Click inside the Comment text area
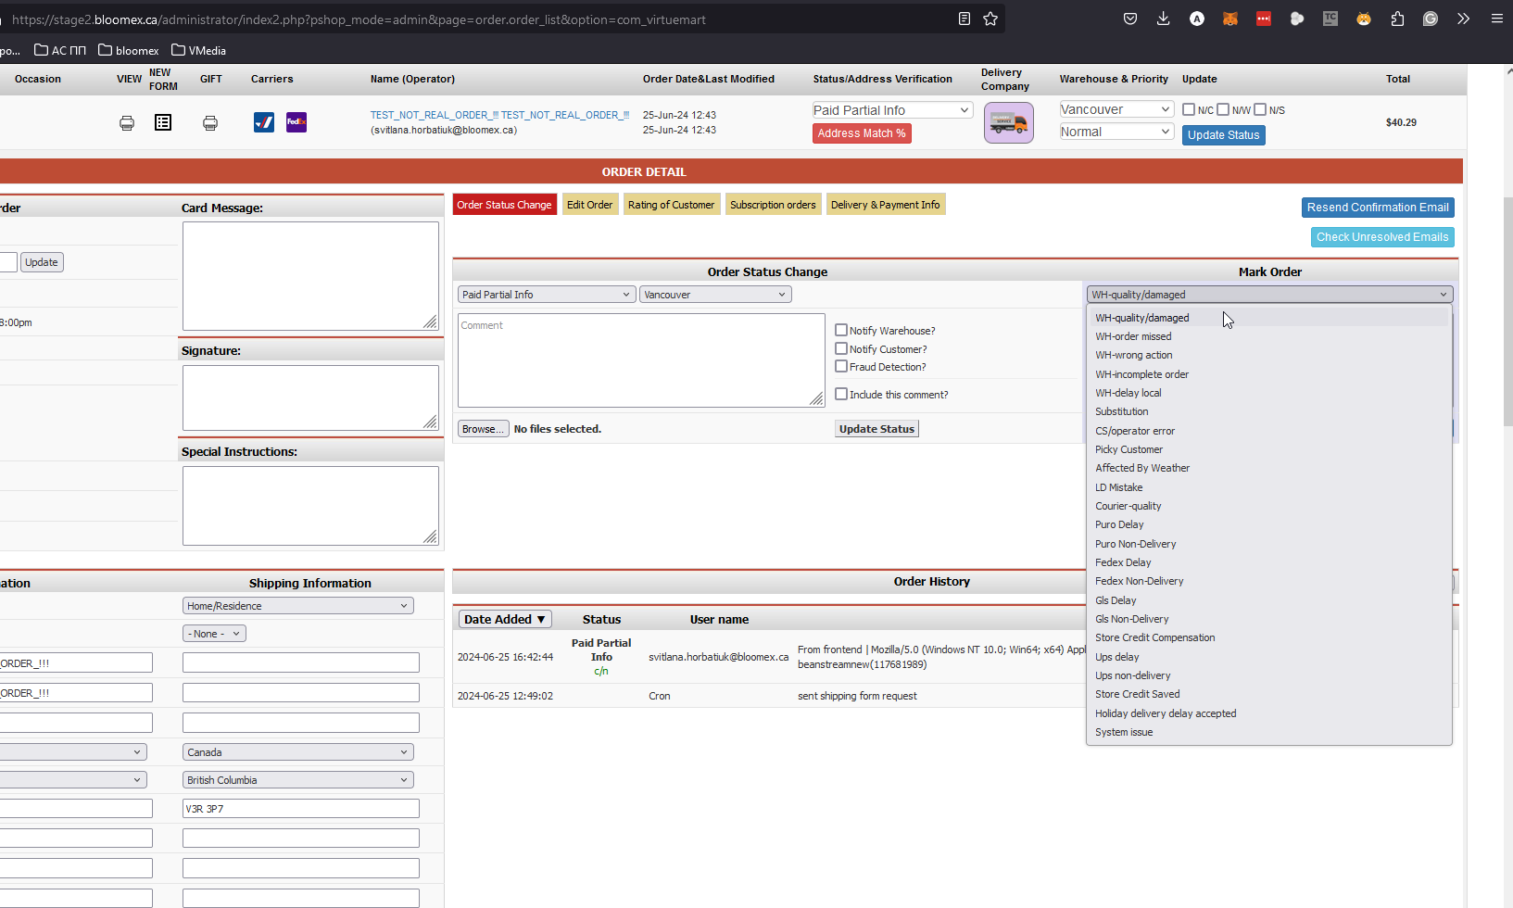The height and width of the screenshot is (908, 1513). click(x=641, y=360)
